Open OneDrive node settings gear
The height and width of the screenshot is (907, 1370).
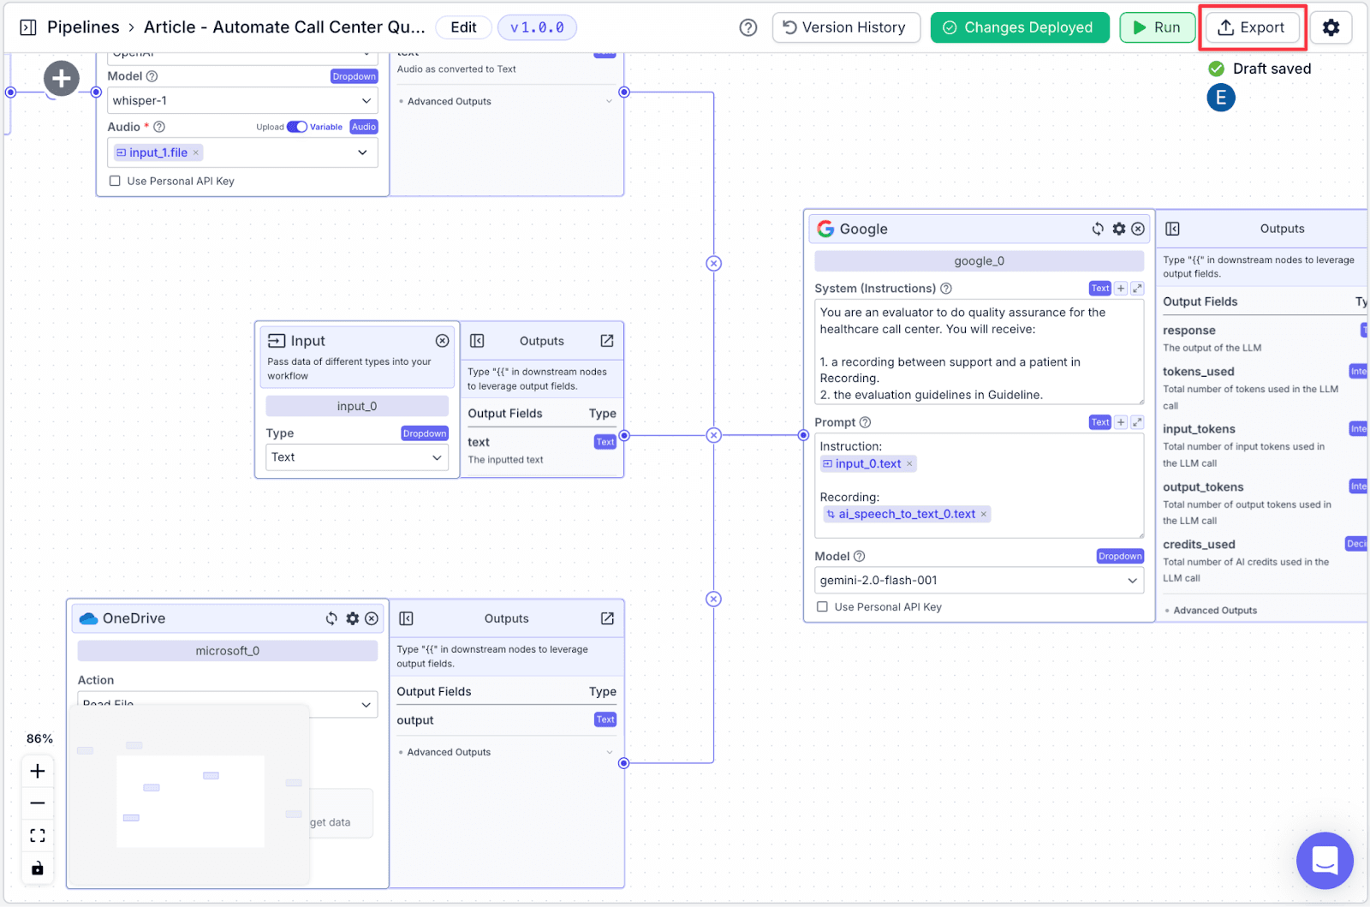[x=352, y=618]
